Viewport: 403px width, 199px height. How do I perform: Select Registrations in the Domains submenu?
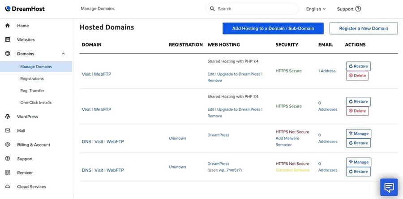point(32,78)
